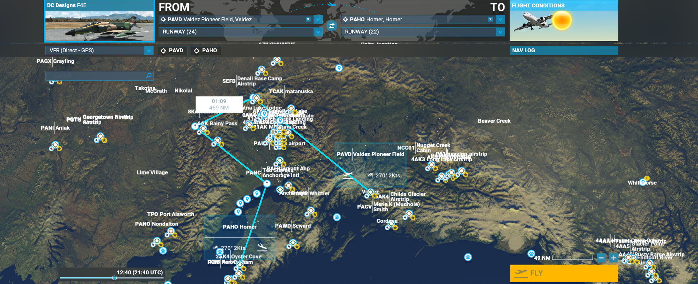Screen dimensions: 698x284
Task: Click the 01:09 469 NM route info tooltip
Action: click(219, 105)
